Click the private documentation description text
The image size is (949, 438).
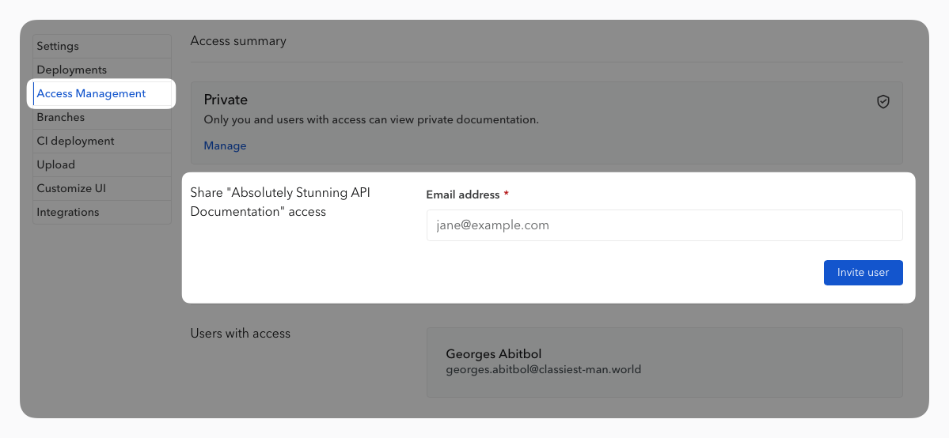coord(370,120)
